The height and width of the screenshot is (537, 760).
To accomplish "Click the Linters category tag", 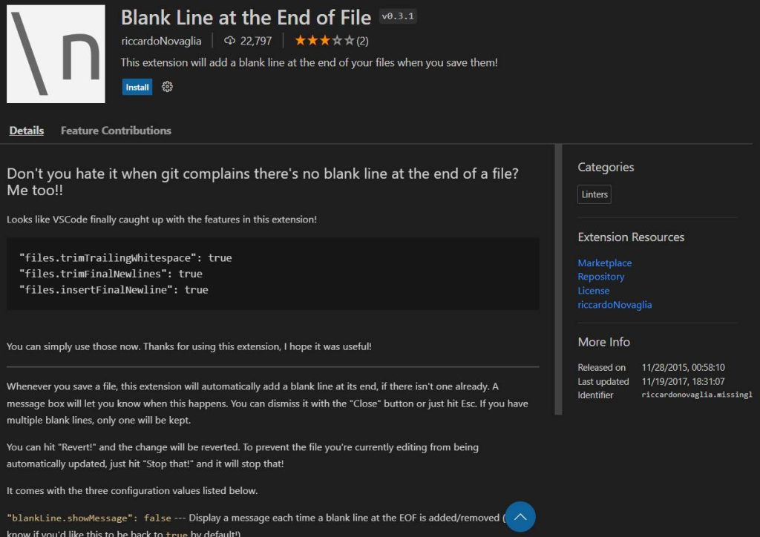I will (594, 194).
